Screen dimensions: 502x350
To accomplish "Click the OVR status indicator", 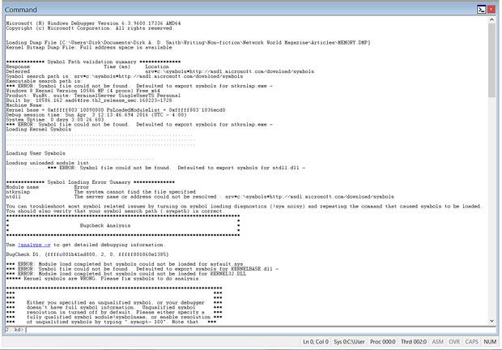I will coord(454,342).
